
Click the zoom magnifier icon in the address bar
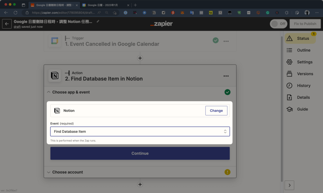click(107, 13)
